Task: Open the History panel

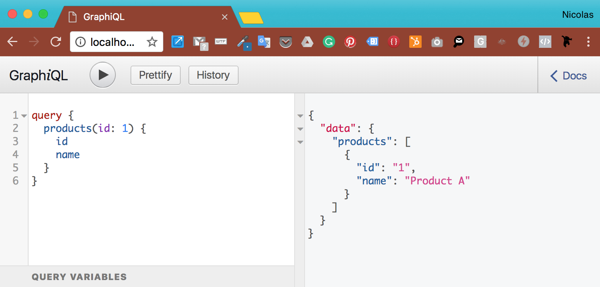Action: tap(213, 75)
